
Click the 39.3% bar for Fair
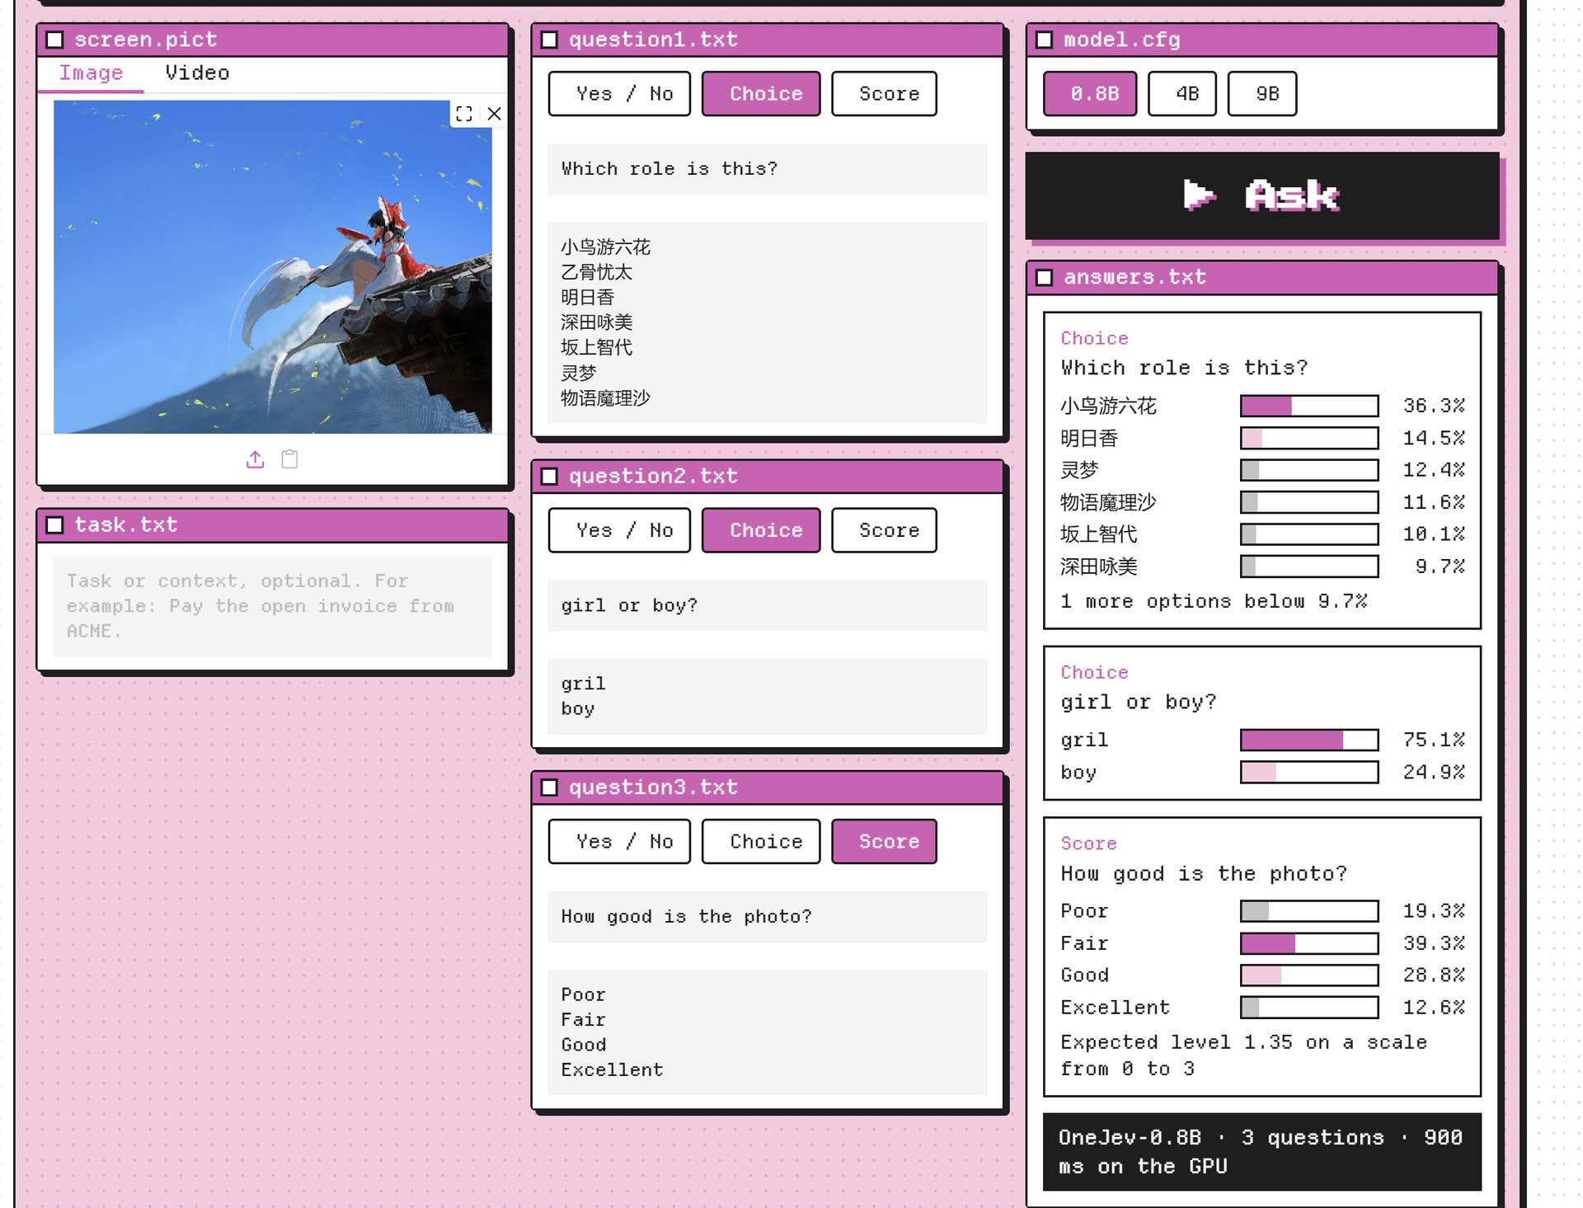tap(1309, 943)
